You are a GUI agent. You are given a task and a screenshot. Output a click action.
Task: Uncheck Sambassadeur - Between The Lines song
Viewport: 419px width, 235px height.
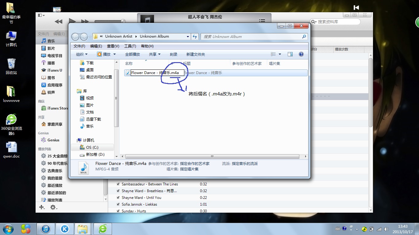pos(118,184)
